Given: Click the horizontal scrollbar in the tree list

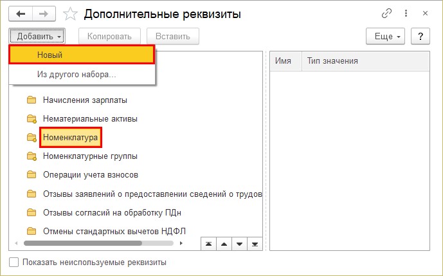Looking at the screenshot, I should [x=84, y=243].
